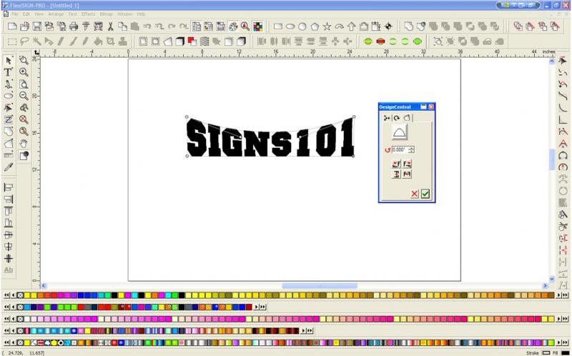Click the Fill color box in status bar
The image size is (572, 356).
[566, 352]
